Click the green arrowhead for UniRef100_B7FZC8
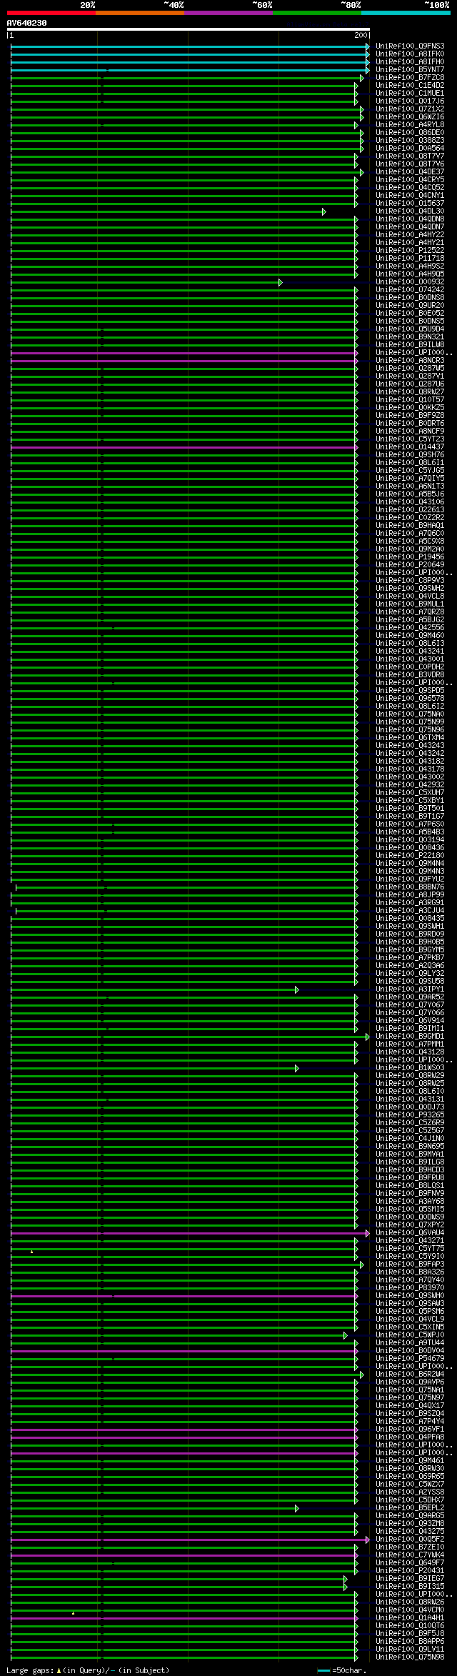Viewport: 457px width, 1676px height. point(362,78)
